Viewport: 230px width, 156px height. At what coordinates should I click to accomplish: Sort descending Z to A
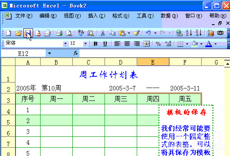199,33
